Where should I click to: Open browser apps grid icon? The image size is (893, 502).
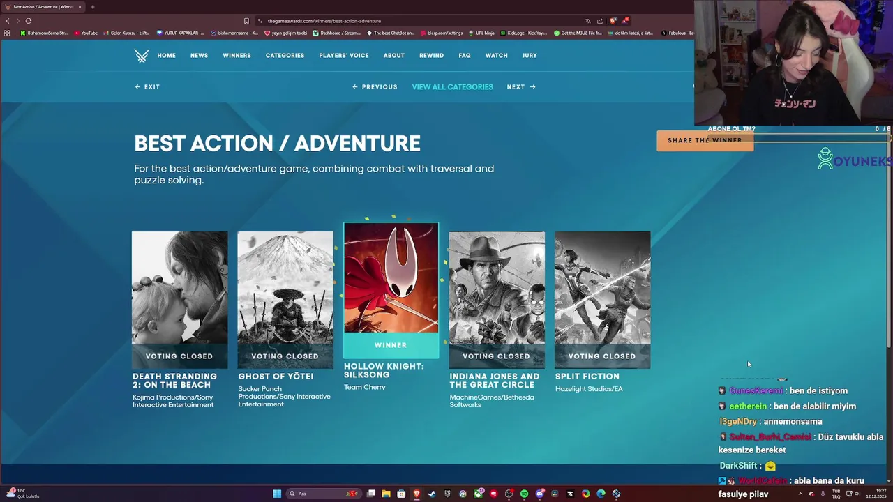[8, 33]
